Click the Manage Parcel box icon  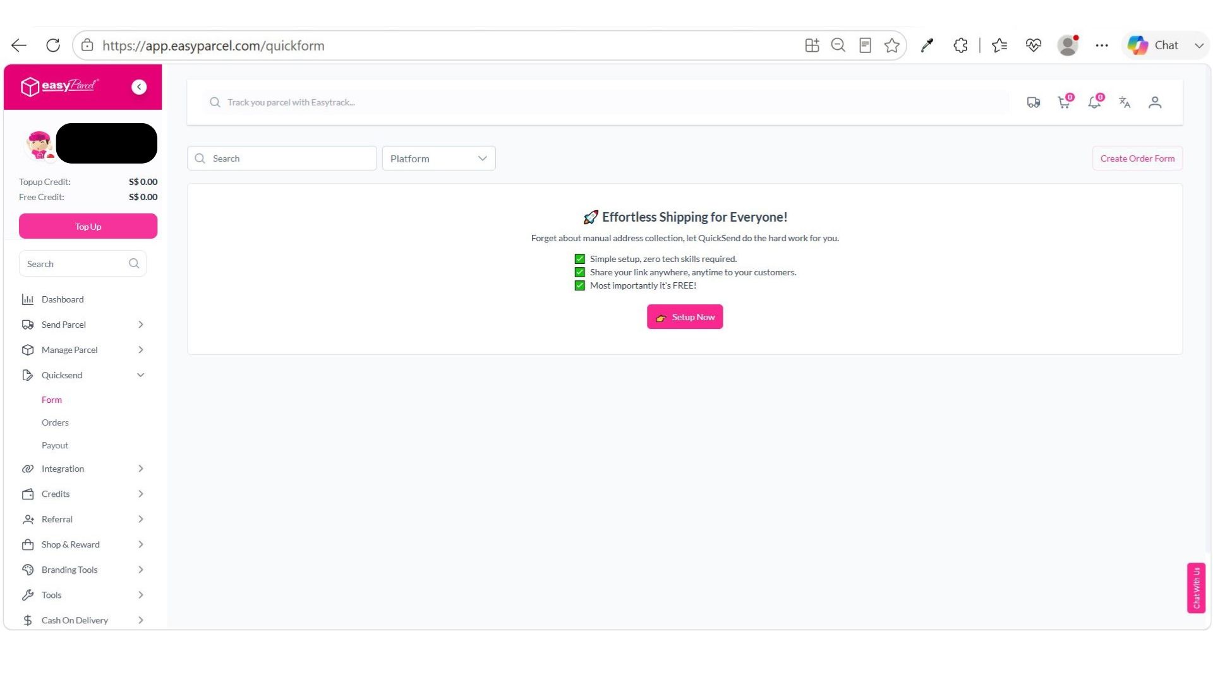(28, 350)
